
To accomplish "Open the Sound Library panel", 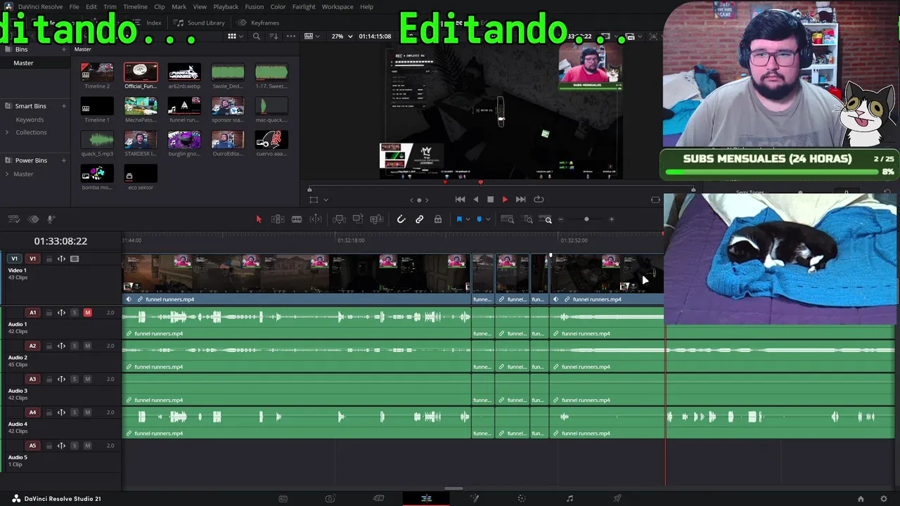I will click(199, 22).
